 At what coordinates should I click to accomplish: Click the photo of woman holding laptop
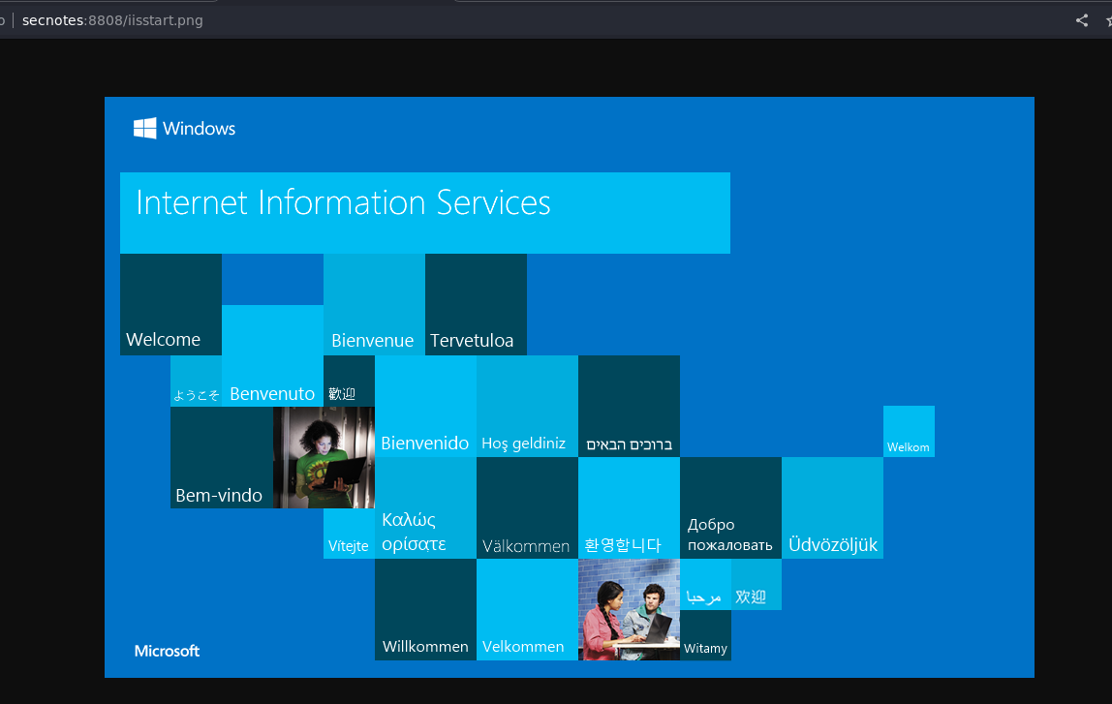(x=324, y=457)
